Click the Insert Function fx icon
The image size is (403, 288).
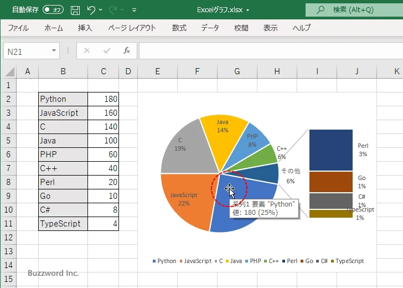[x=126, y=50]
